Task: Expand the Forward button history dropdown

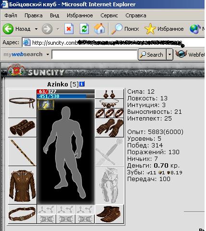Action: (58, 29)
